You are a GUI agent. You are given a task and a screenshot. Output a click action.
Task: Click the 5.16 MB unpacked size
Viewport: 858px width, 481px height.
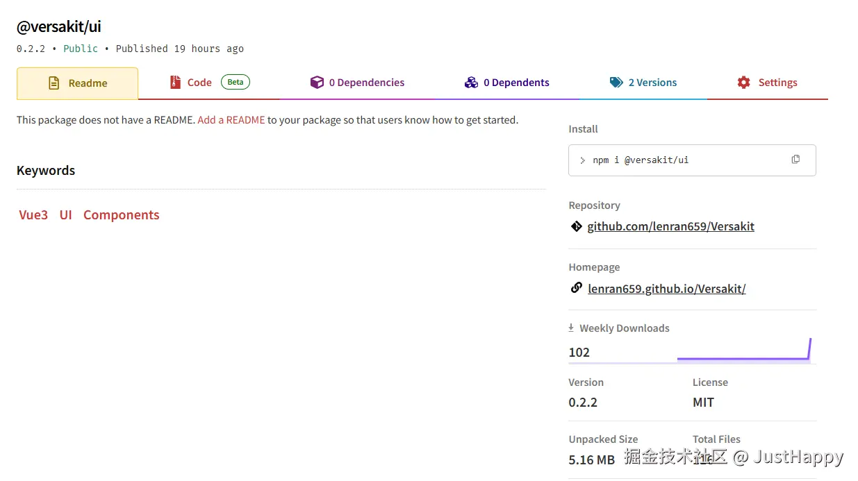592,460
